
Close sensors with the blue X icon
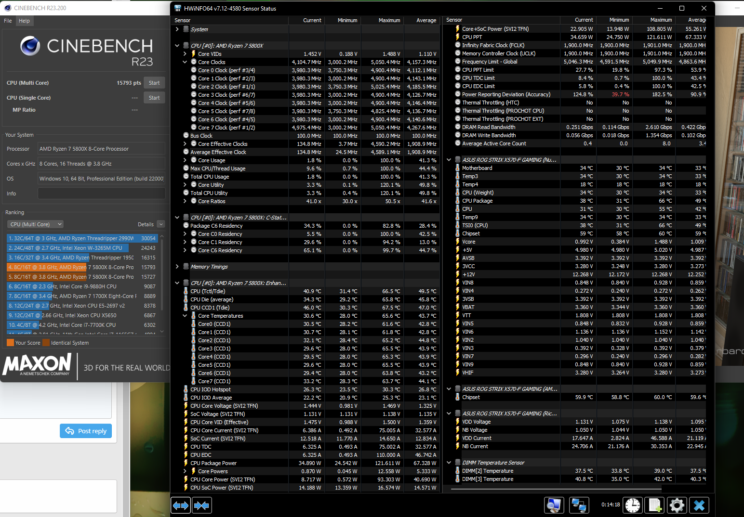[x=699, y=505]
